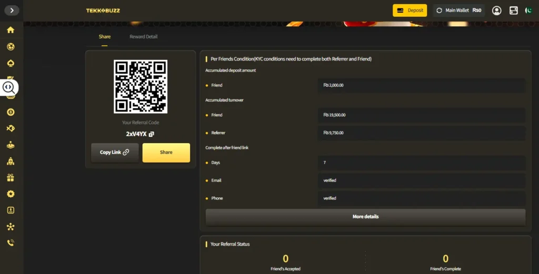Click the Rs 19,500.00 friend turnover value
This screenshot has height=274, width=539.
tap(334, 115)
